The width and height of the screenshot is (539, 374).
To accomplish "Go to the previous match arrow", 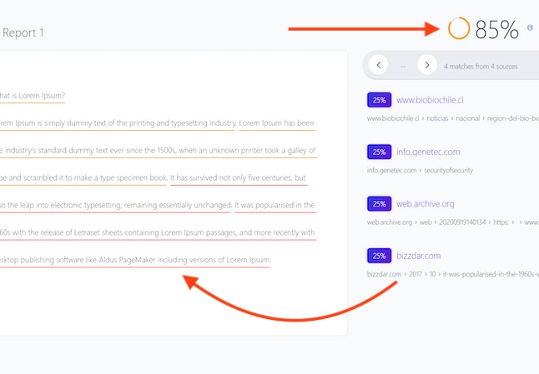I will click(x=378, y=64).
